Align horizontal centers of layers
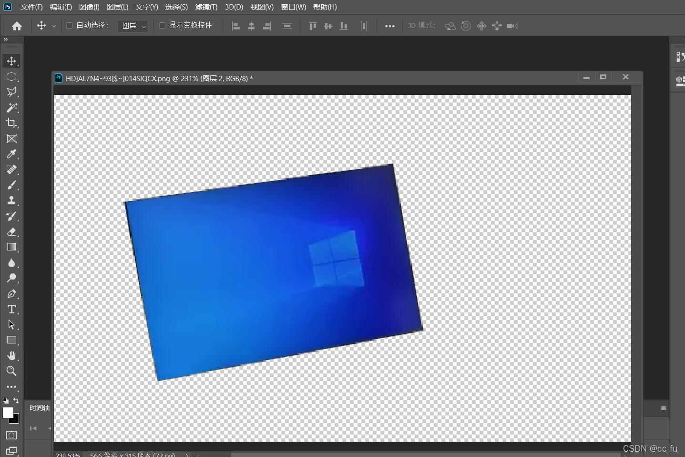 point(251,26)
